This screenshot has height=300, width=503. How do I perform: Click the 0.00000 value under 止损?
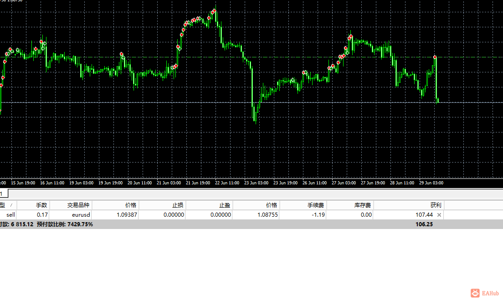coord(174,215)
